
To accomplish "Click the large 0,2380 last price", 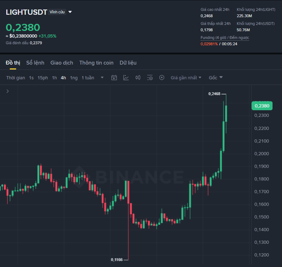I will point(23,27).
